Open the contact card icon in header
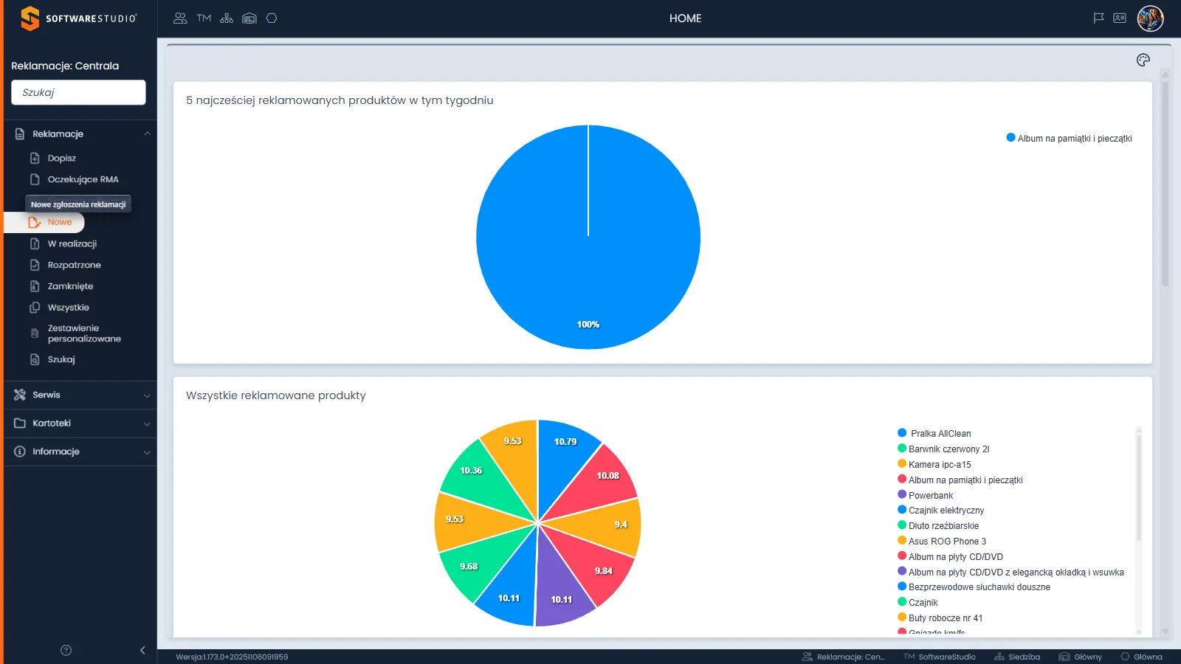This screenshot has width=1181, height=664. tap(1120, 18)
